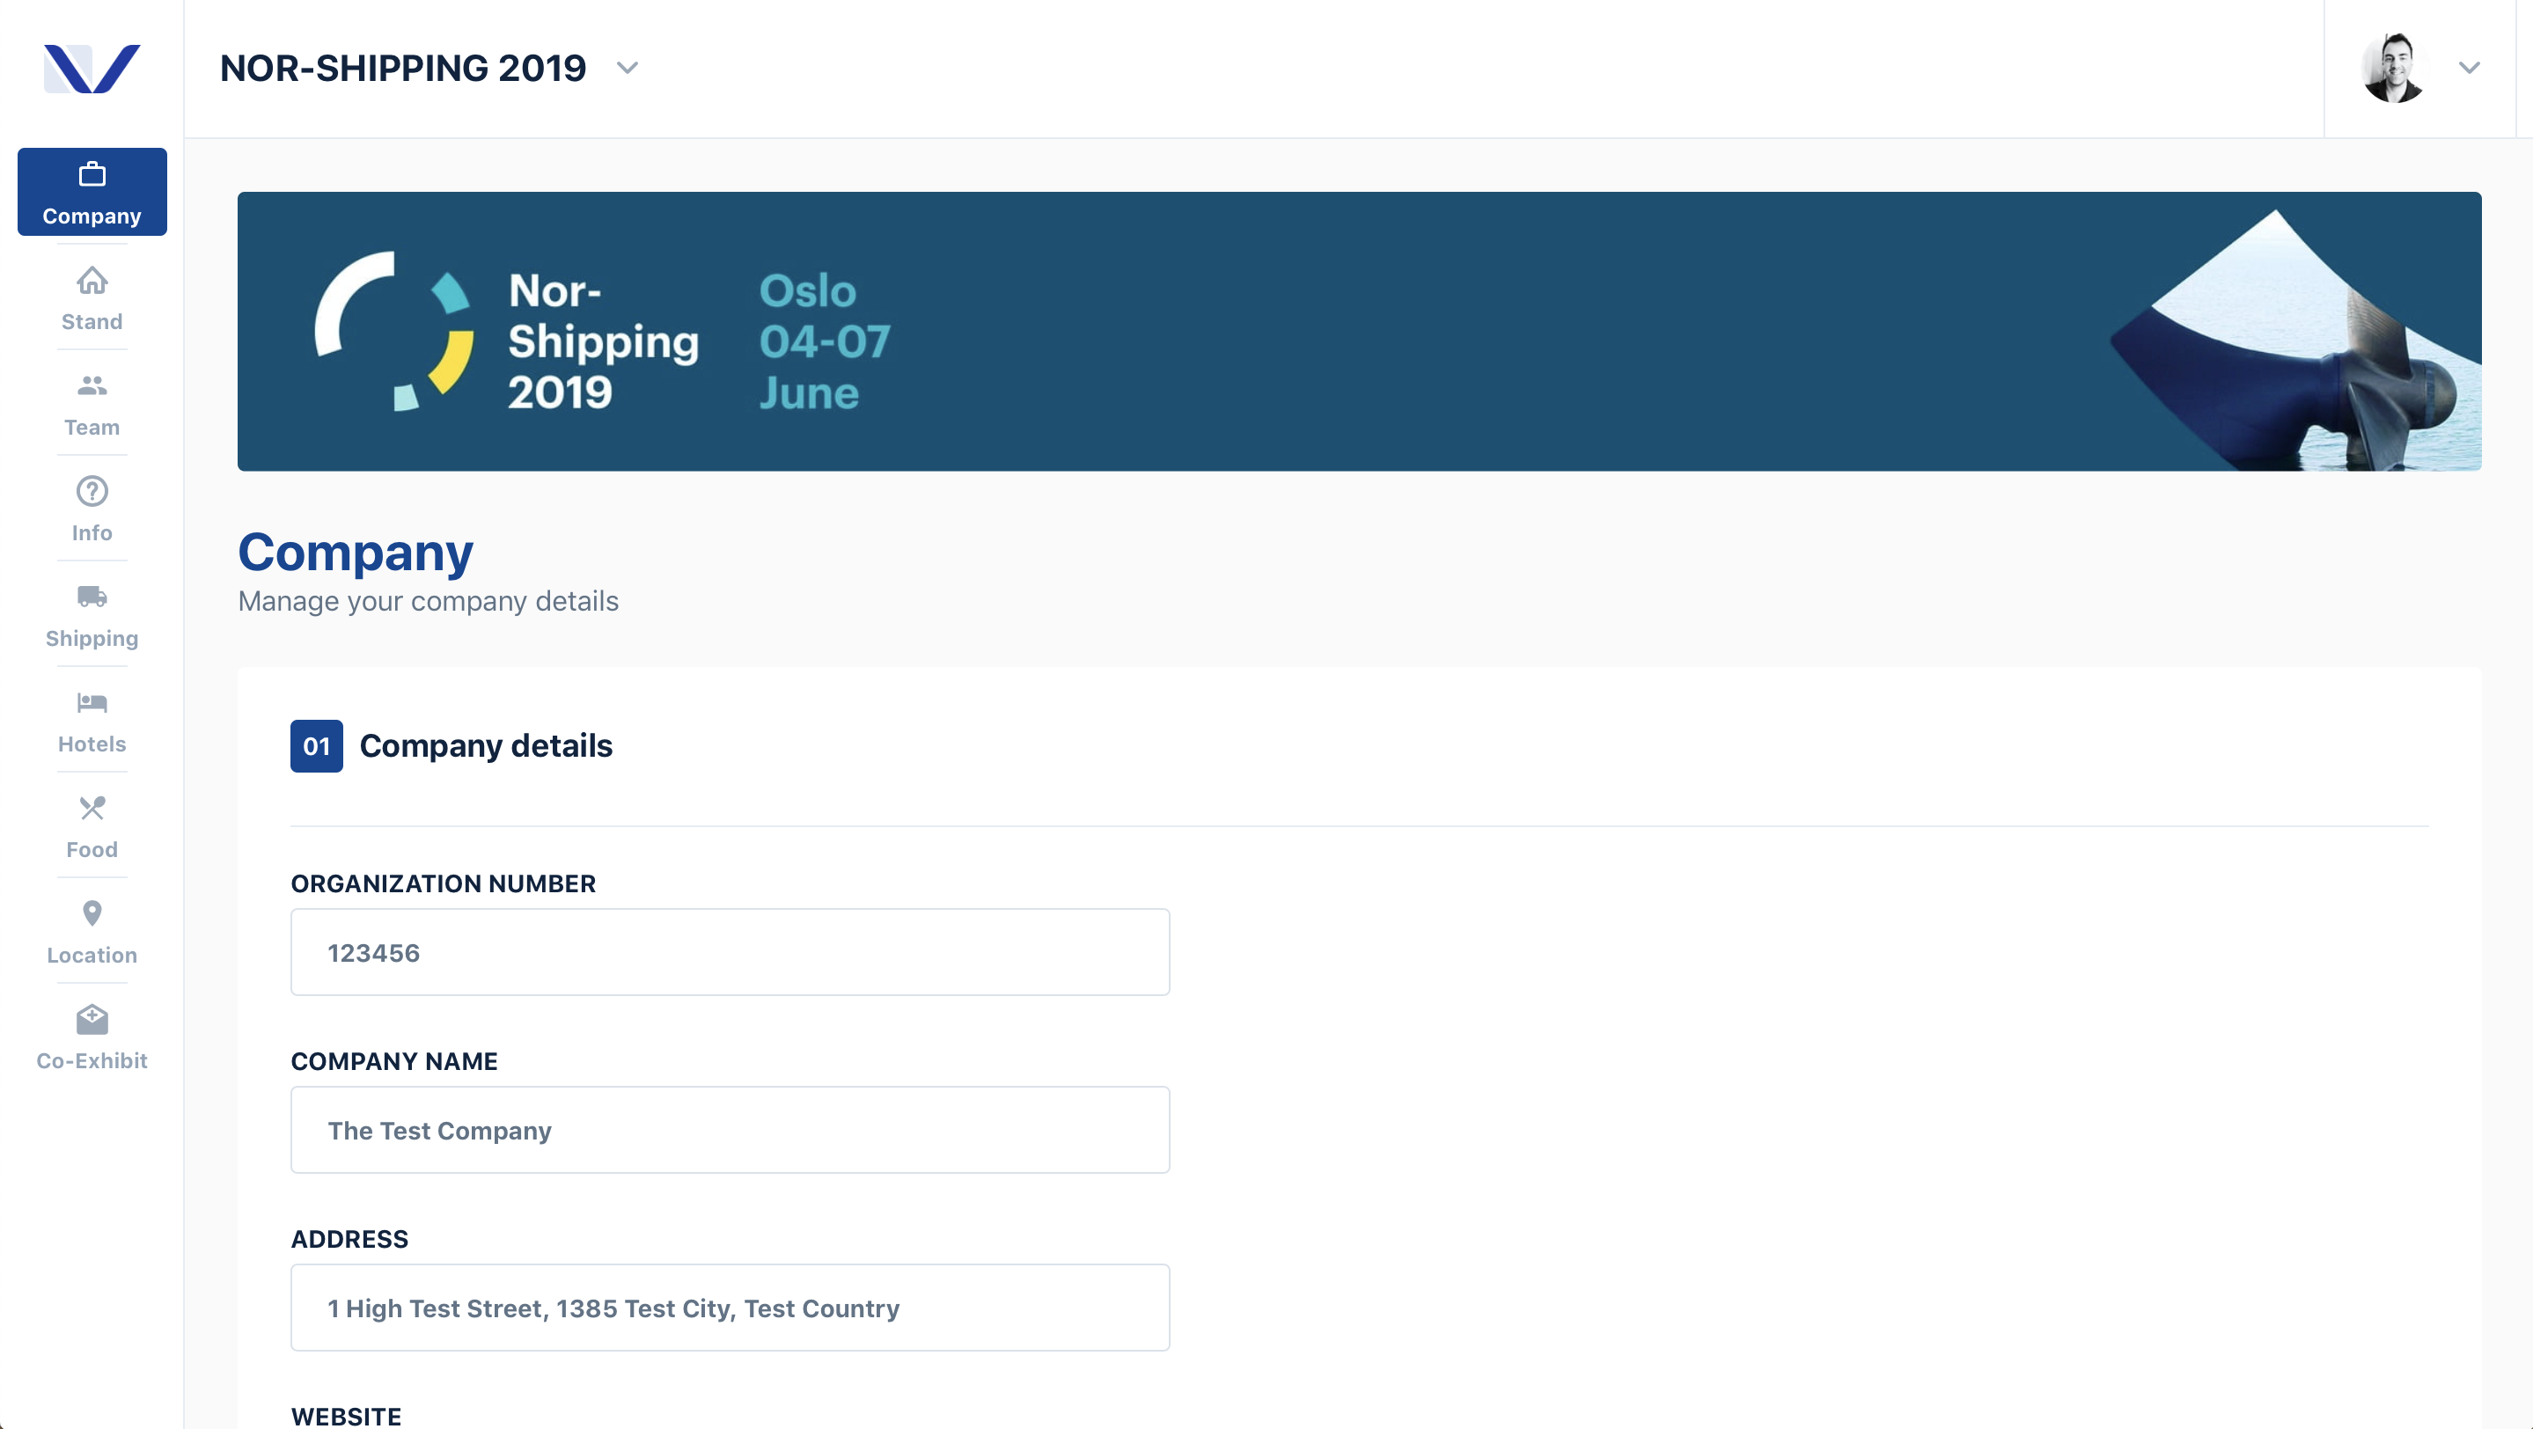Click the Company details section heading
2533x1429 pixels.
click(x=486, y=746)
